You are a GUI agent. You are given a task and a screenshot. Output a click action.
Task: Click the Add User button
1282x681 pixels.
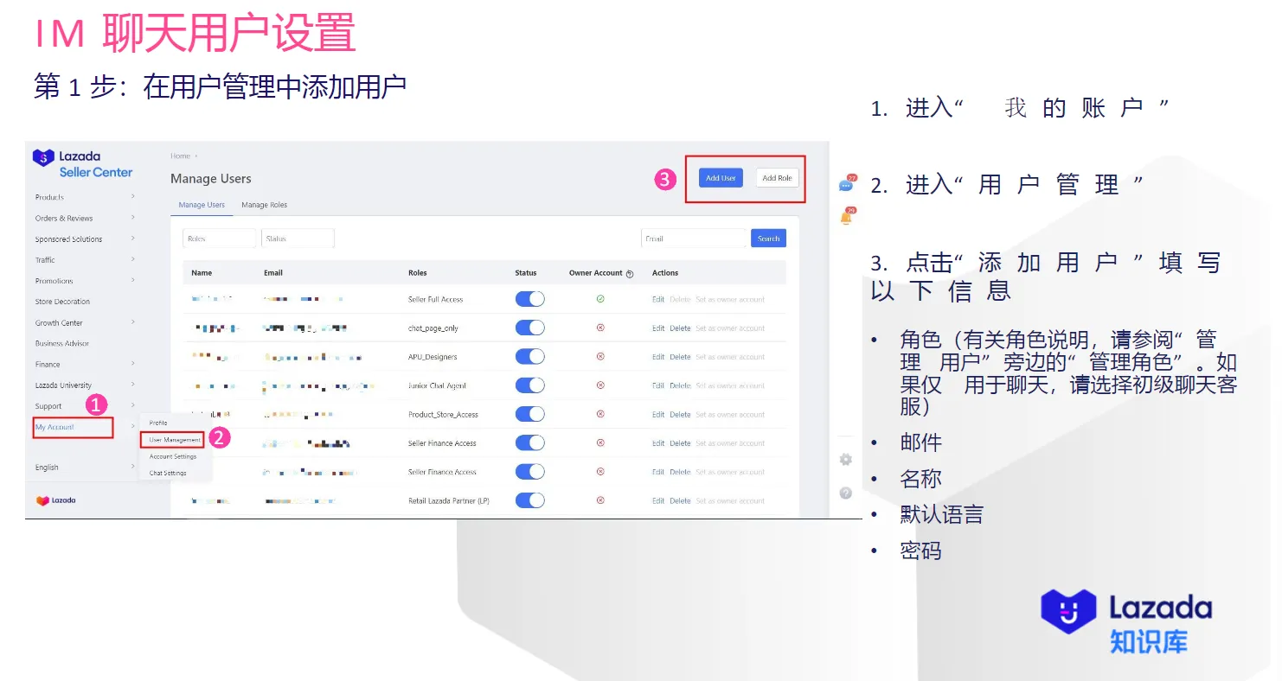[721, 177]
